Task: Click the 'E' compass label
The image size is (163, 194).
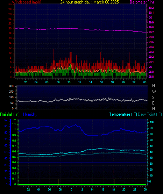Action: (x=153, y=103)
